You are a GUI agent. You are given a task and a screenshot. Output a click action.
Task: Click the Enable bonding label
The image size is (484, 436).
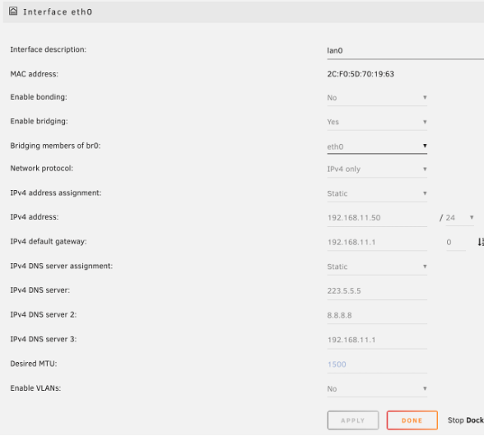(39, 97)
